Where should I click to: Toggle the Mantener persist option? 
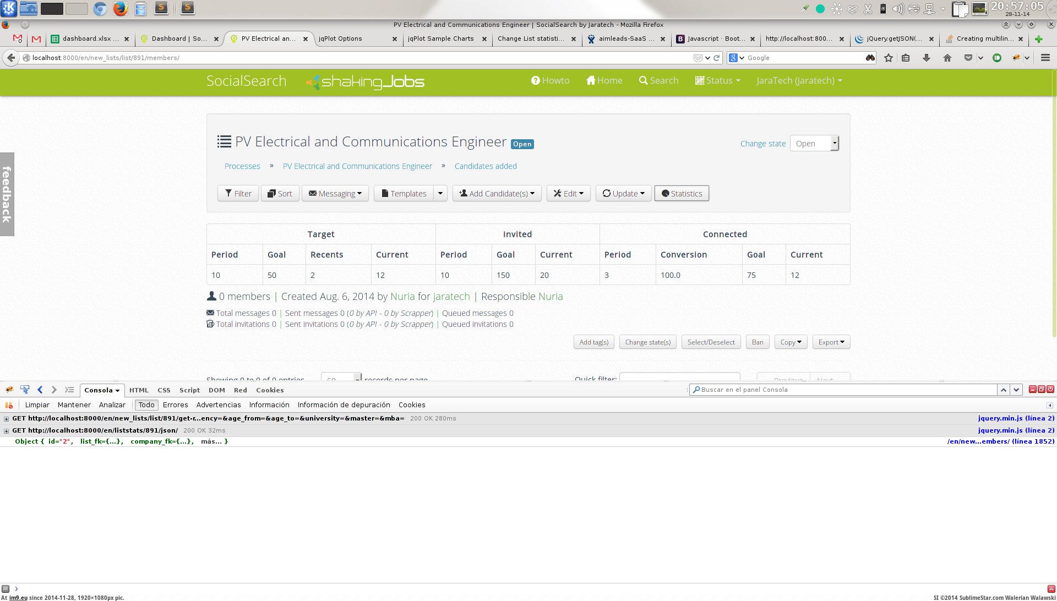74,405
